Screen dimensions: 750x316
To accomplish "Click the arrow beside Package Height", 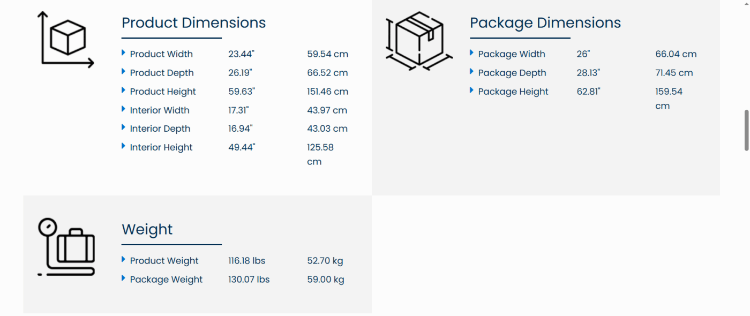I will click(x=471, y=91).
